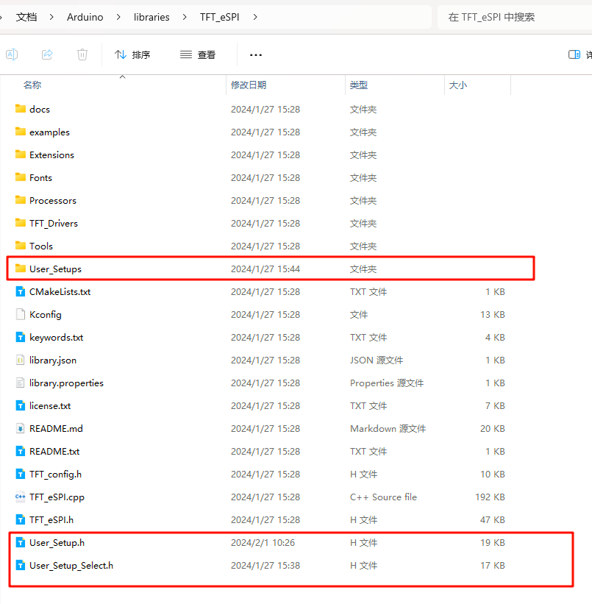The width and height of the screenshot is (592, 604).
Task: Click the TFT_eSPI.cpp C++ file icon
Action: click(x=21, y=497)
